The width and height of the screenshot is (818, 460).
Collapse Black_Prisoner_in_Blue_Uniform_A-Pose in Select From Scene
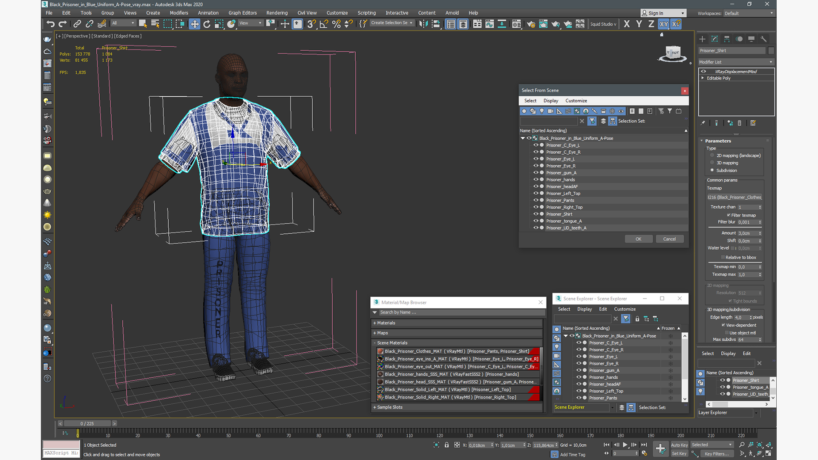(523, 138)
